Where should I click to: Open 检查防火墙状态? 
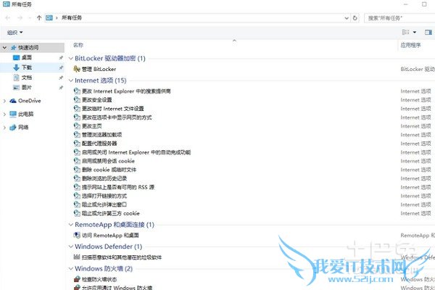tap(99, 279)
